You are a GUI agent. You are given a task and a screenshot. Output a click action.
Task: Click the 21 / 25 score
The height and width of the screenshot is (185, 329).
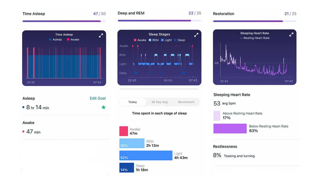point(290,14)
